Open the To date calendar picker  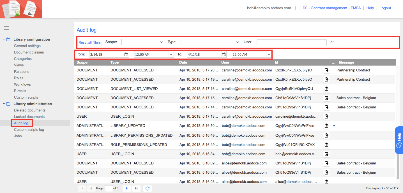coord(224,54)
